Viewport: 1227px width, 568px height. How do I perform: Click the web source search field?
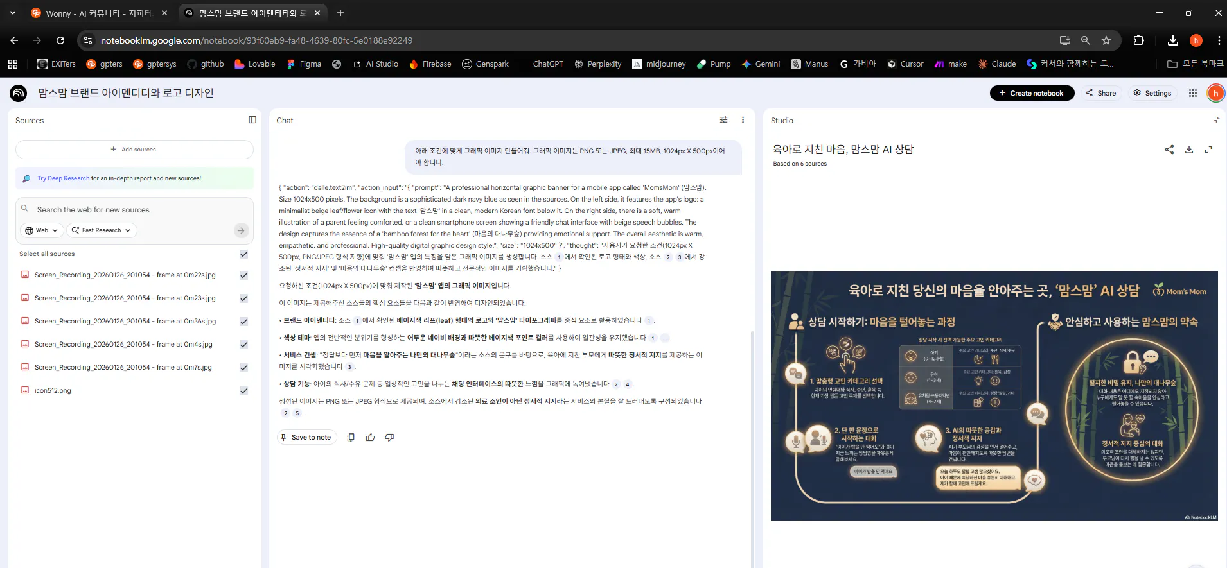(x=135, y=210)
